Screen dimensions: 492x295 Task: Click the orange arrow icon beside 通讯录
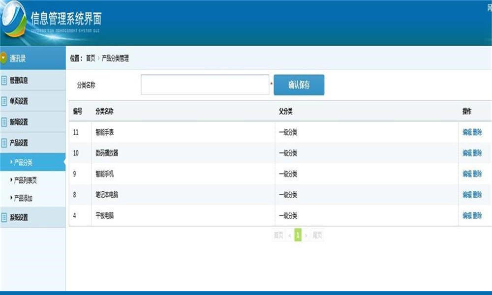3,58
